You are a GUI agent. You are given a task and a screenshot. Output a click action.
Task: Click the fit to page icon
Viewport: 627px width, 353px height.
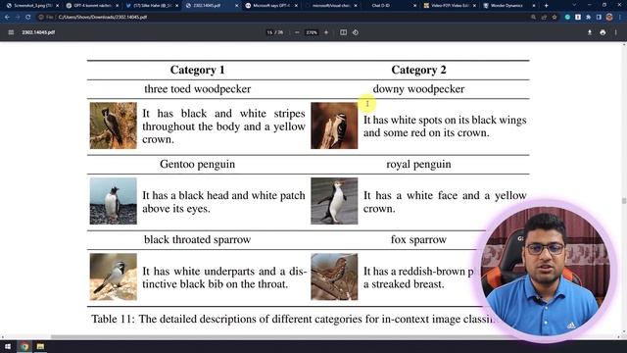[x=344, y=32]
